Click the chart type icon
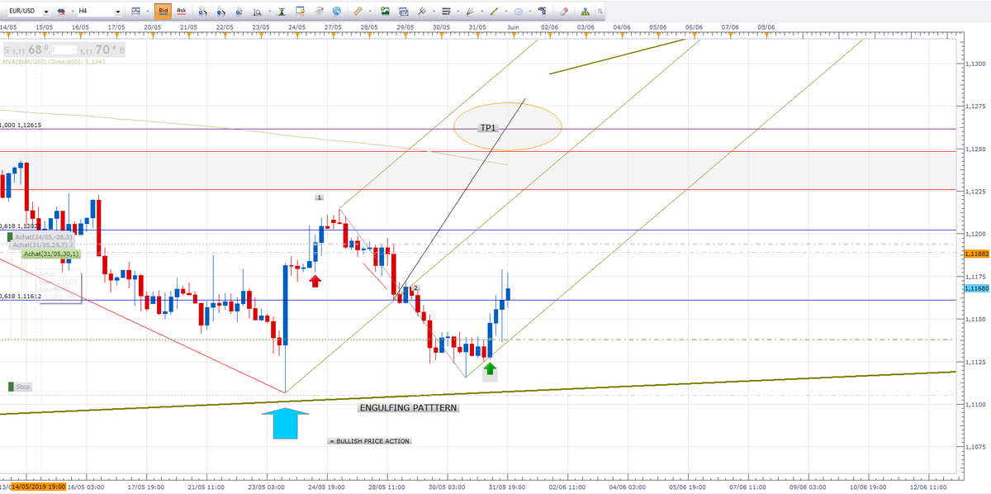This screenshot has width=991, height=494. (x=135, y=12)
